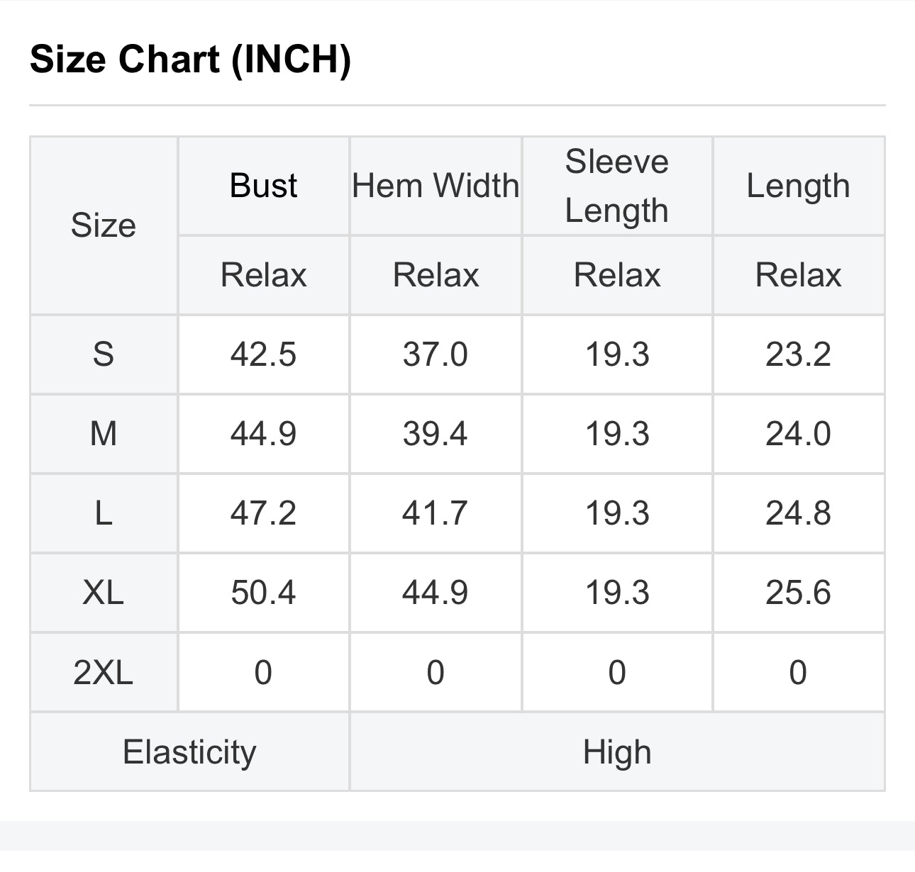Select the XL size row label
The image size is (915, 872).
pyautogui.click(x=104, y=592)
